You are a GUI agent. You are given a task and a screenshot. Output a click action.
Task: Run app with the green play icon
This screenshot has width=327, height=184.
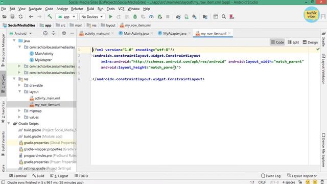click(x=110, y=17)
